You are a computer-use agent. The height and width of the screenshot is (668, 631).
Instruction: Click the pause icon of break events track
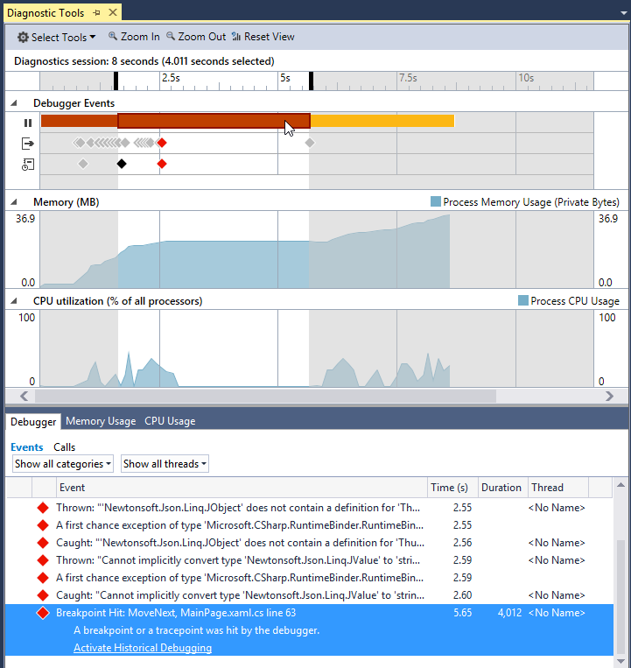point(28,122)
